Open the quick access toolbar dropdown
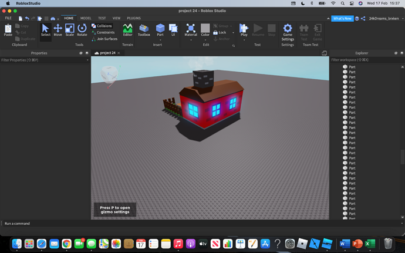The width and height of the screenshot is (405, 253). pyautogui.click(x=58, y=19)
